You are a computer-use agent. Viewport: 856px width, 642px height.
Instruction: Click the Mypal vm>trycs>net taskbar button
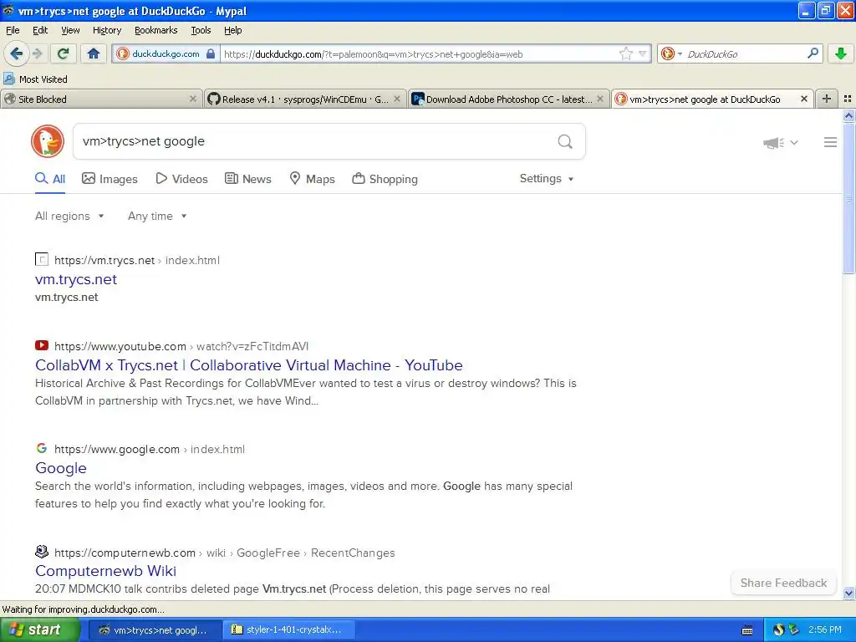pyautogui.click(x=155, y=629)
